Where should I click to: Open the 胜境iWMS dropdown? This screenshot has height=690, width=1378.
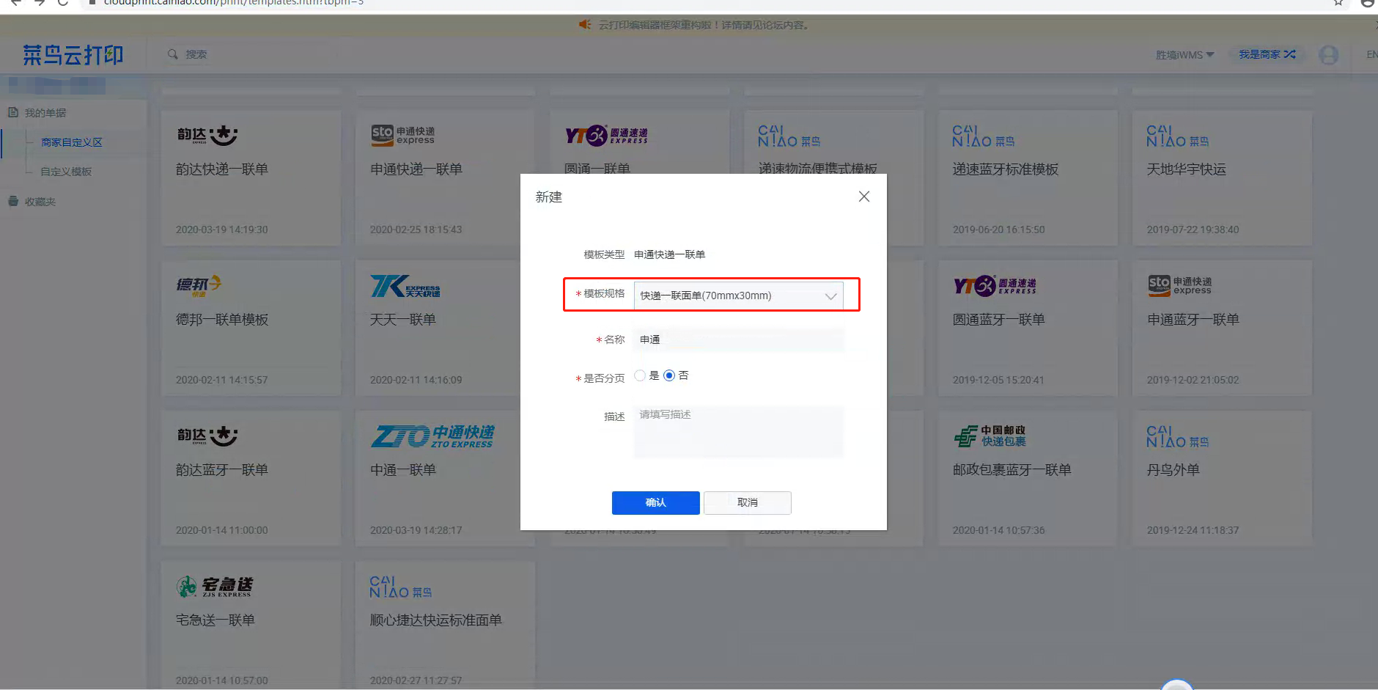1184,55
